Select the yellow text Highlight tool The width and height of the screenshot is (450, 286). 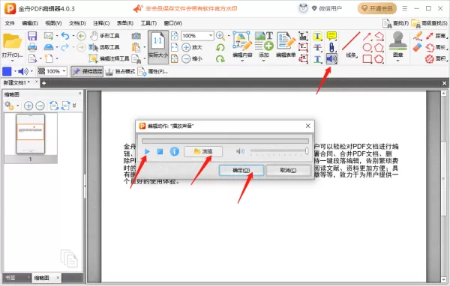click(x=317, y=36)
